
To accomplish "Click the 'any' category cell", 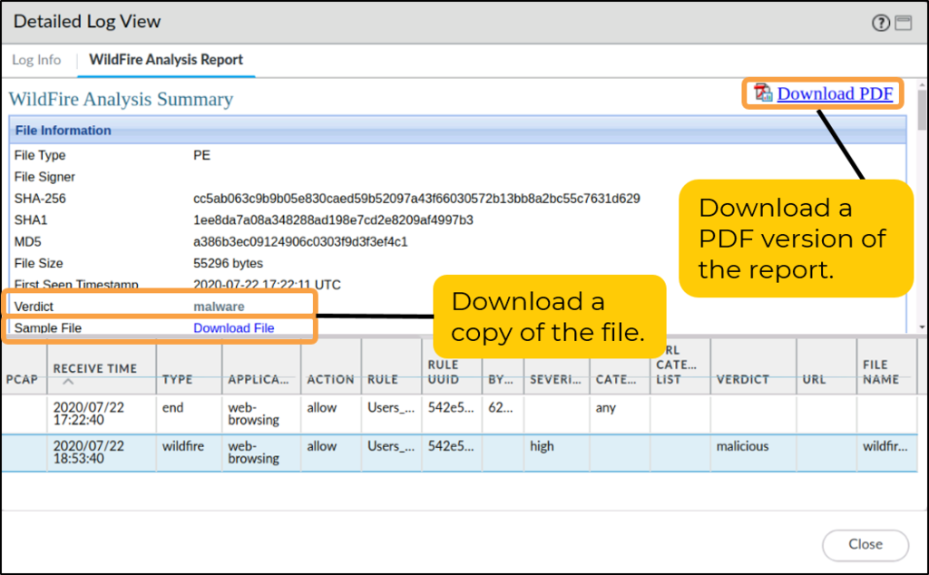I will coord(605,408).
